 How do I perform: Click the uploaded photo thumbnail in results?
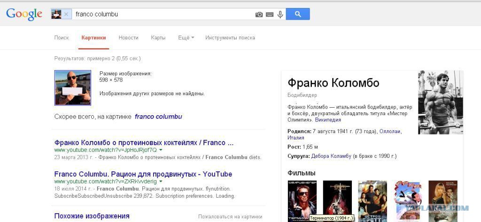pos(73,88)
